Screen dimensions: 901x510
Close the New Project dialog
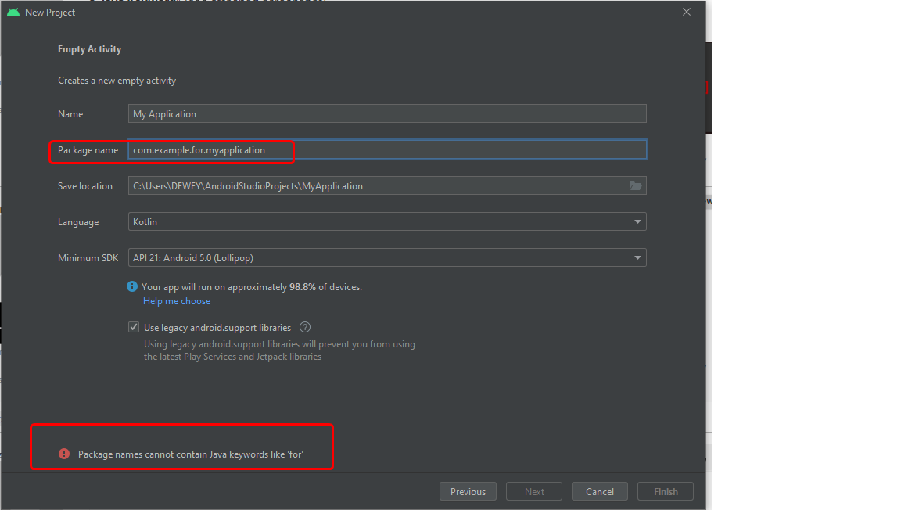tap(687, 12)
